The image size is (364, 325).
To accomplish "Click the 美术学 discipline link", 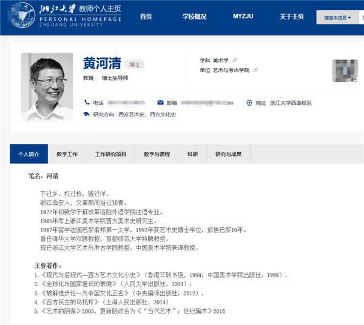I will point(221,60).
